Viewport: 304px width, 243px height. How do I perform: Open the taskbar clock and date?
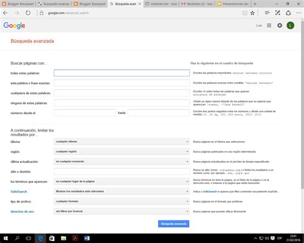pyautogui.click(x=293, y=239)
